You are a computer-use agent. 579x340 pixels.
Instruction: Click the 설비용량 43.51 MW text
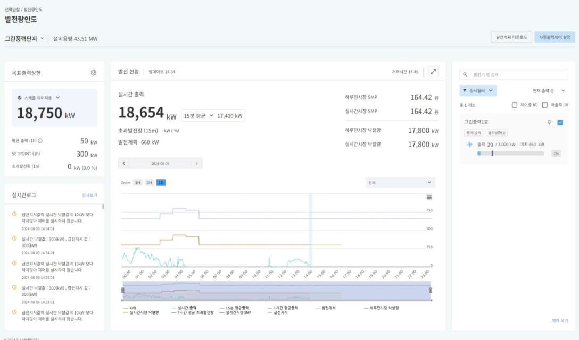76,39
